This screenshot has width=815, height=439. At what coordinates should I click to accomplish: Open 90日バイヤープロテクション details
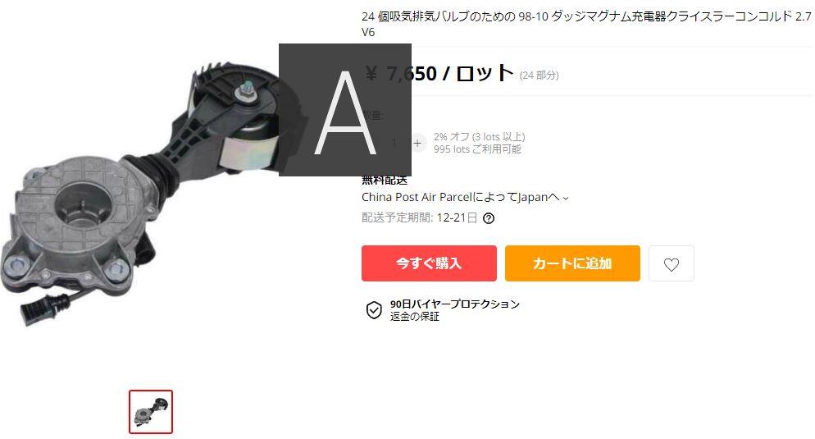[455, 304]
